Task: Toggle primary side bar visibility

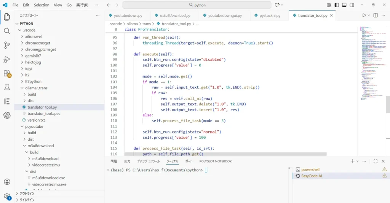Action: click(337, 5)
